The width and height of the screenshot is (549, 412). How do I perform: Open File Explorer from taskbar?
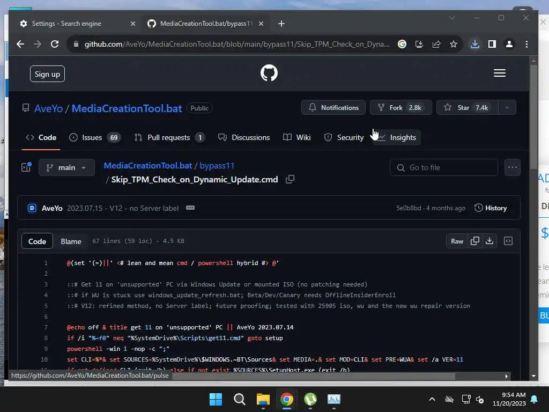click(x=263, y=399)
